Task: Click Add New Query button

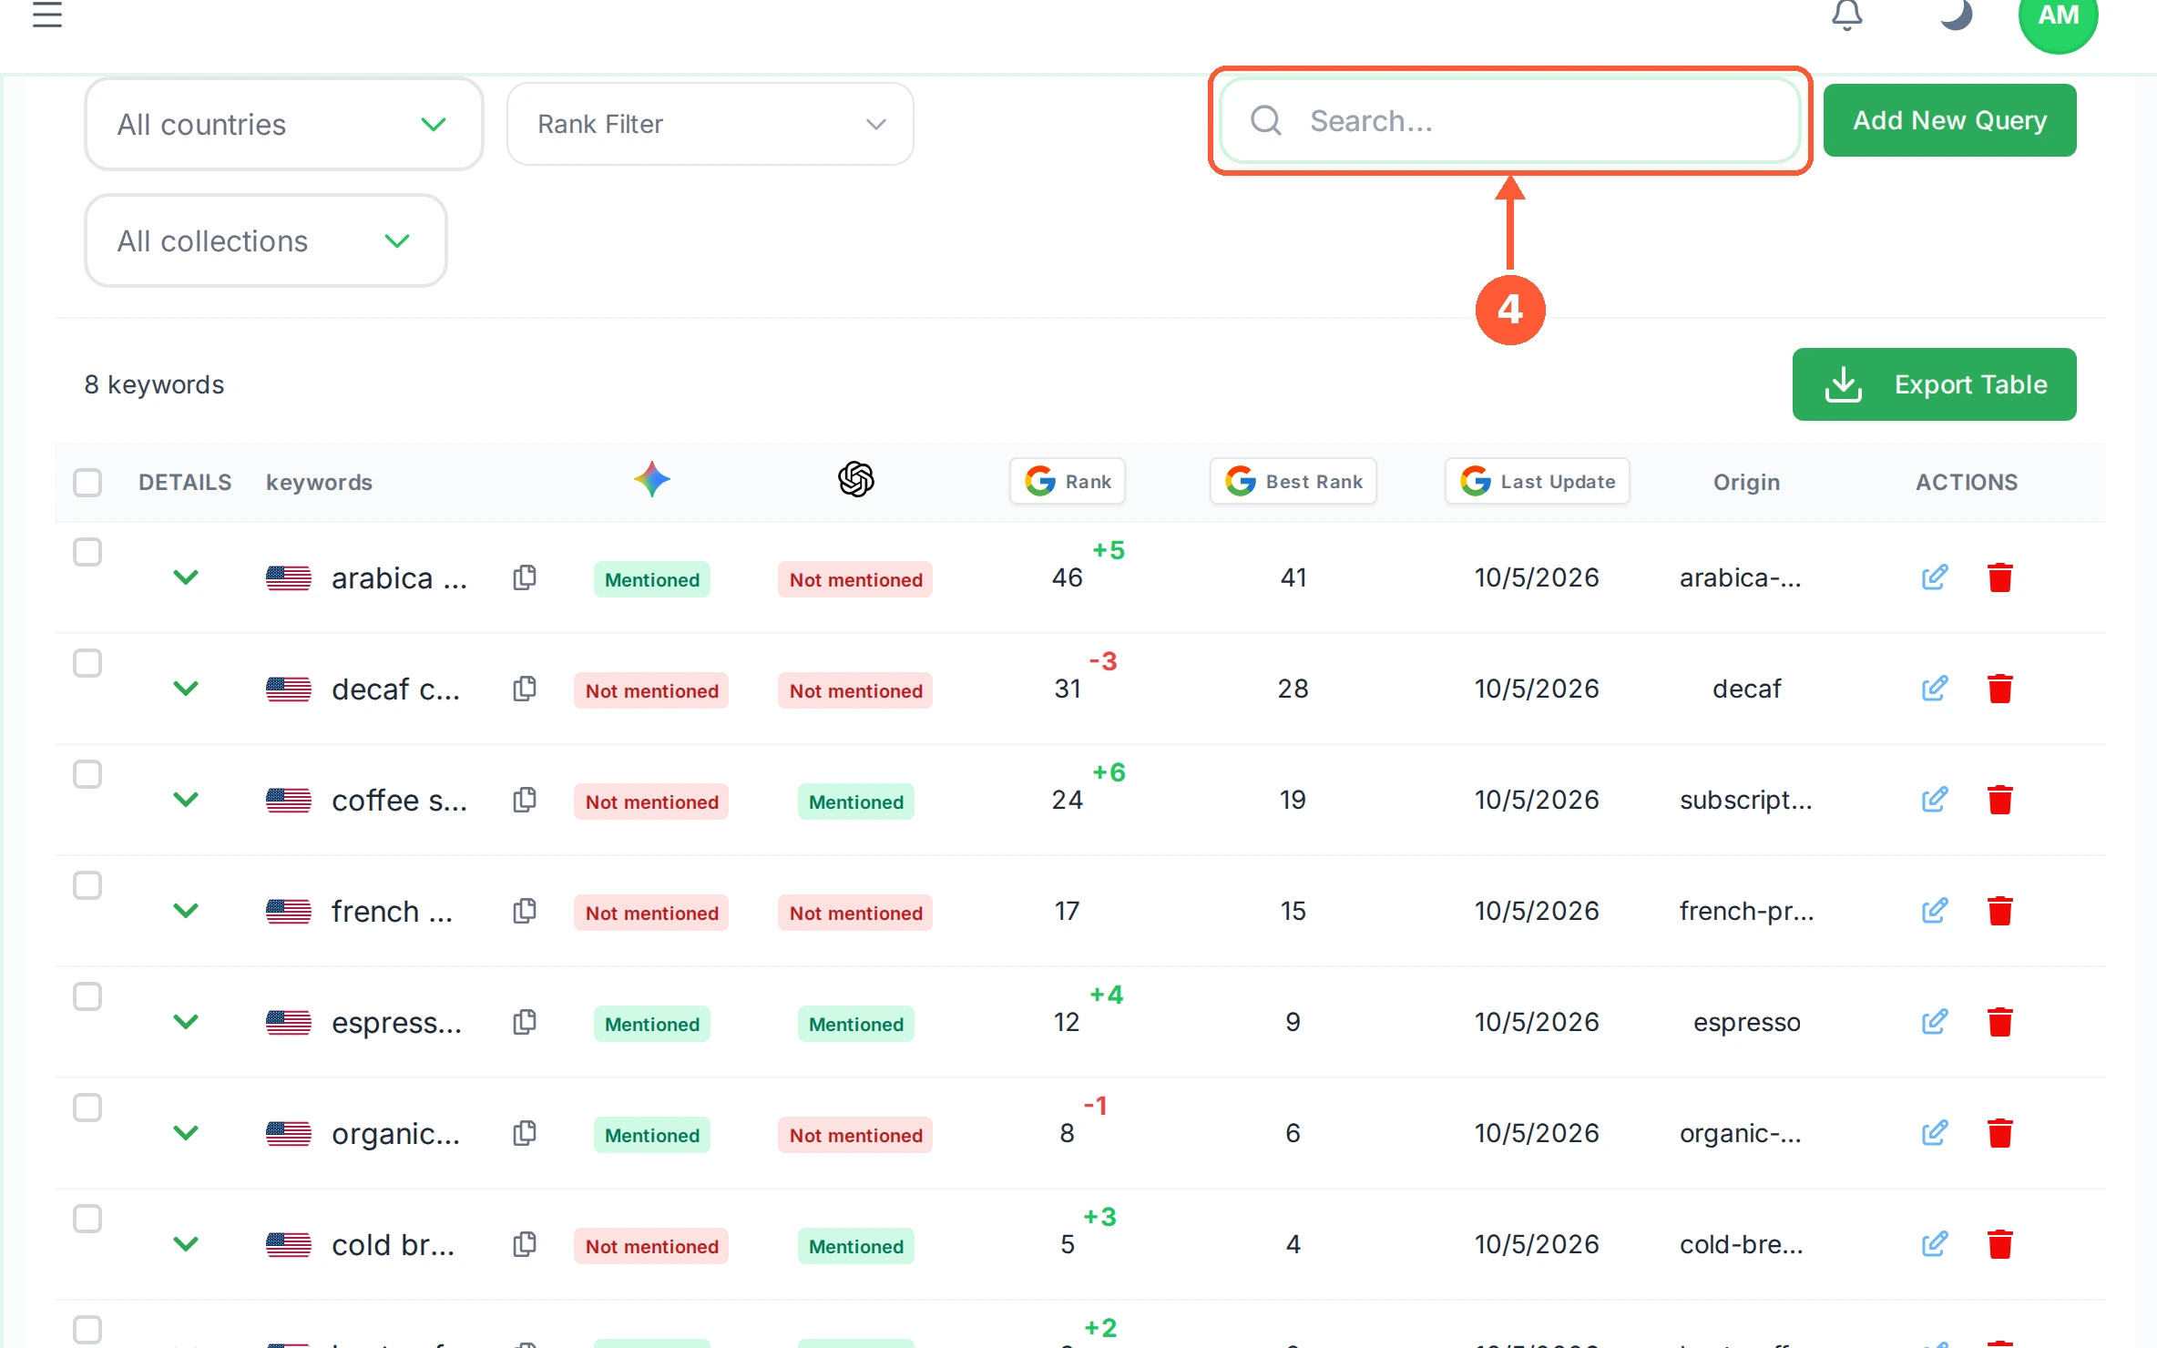Action: point(1950,120)
